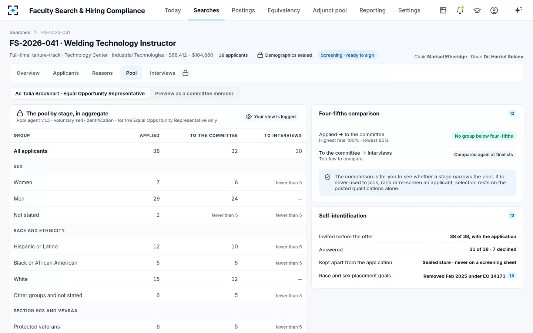Click Compared again at finalists badge
533x333 pixels.
point(483,155)
